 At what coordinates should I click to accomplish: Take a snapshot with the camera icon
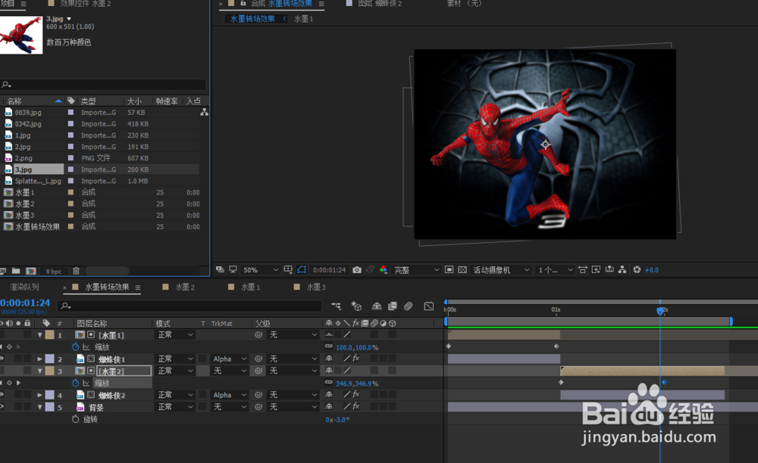pos(357,269)
